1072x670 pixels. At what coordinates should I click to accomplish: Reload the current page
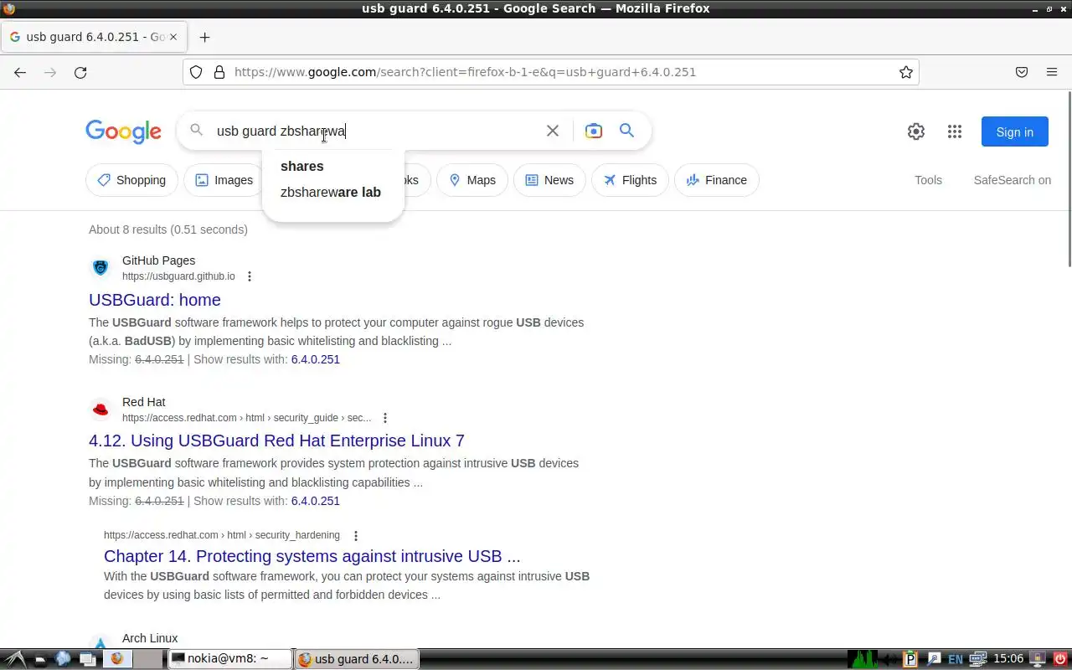point(80,72)
